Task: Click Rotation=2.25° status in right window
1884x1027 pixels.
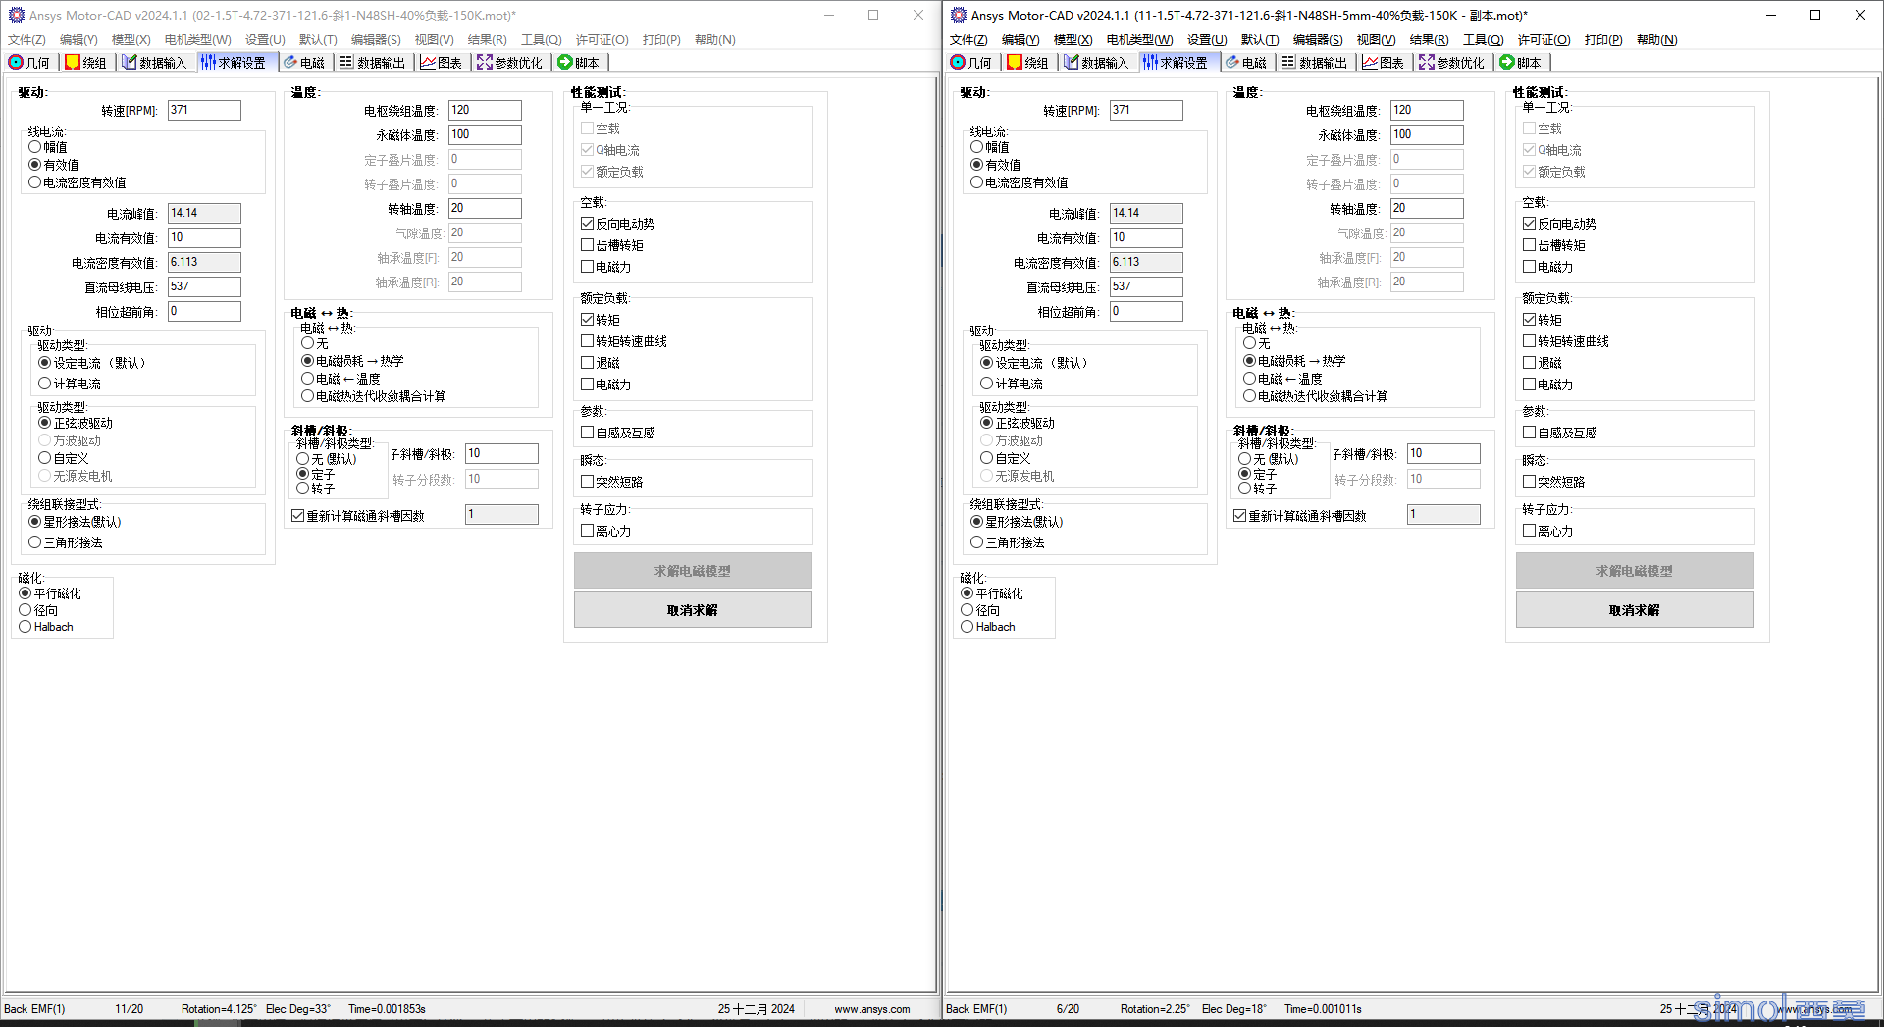Action: point(1155,1009)
